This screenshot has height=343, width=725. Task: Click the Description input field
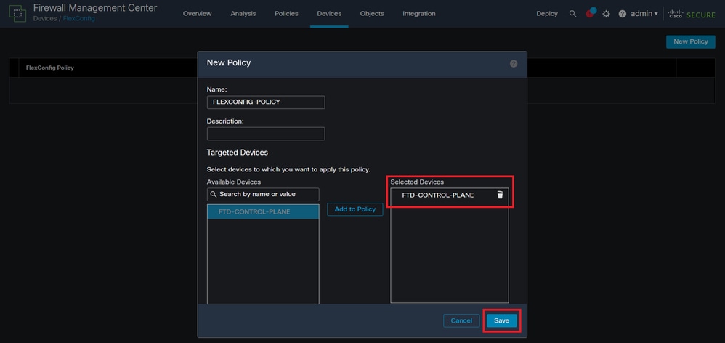tap(266, 134)
